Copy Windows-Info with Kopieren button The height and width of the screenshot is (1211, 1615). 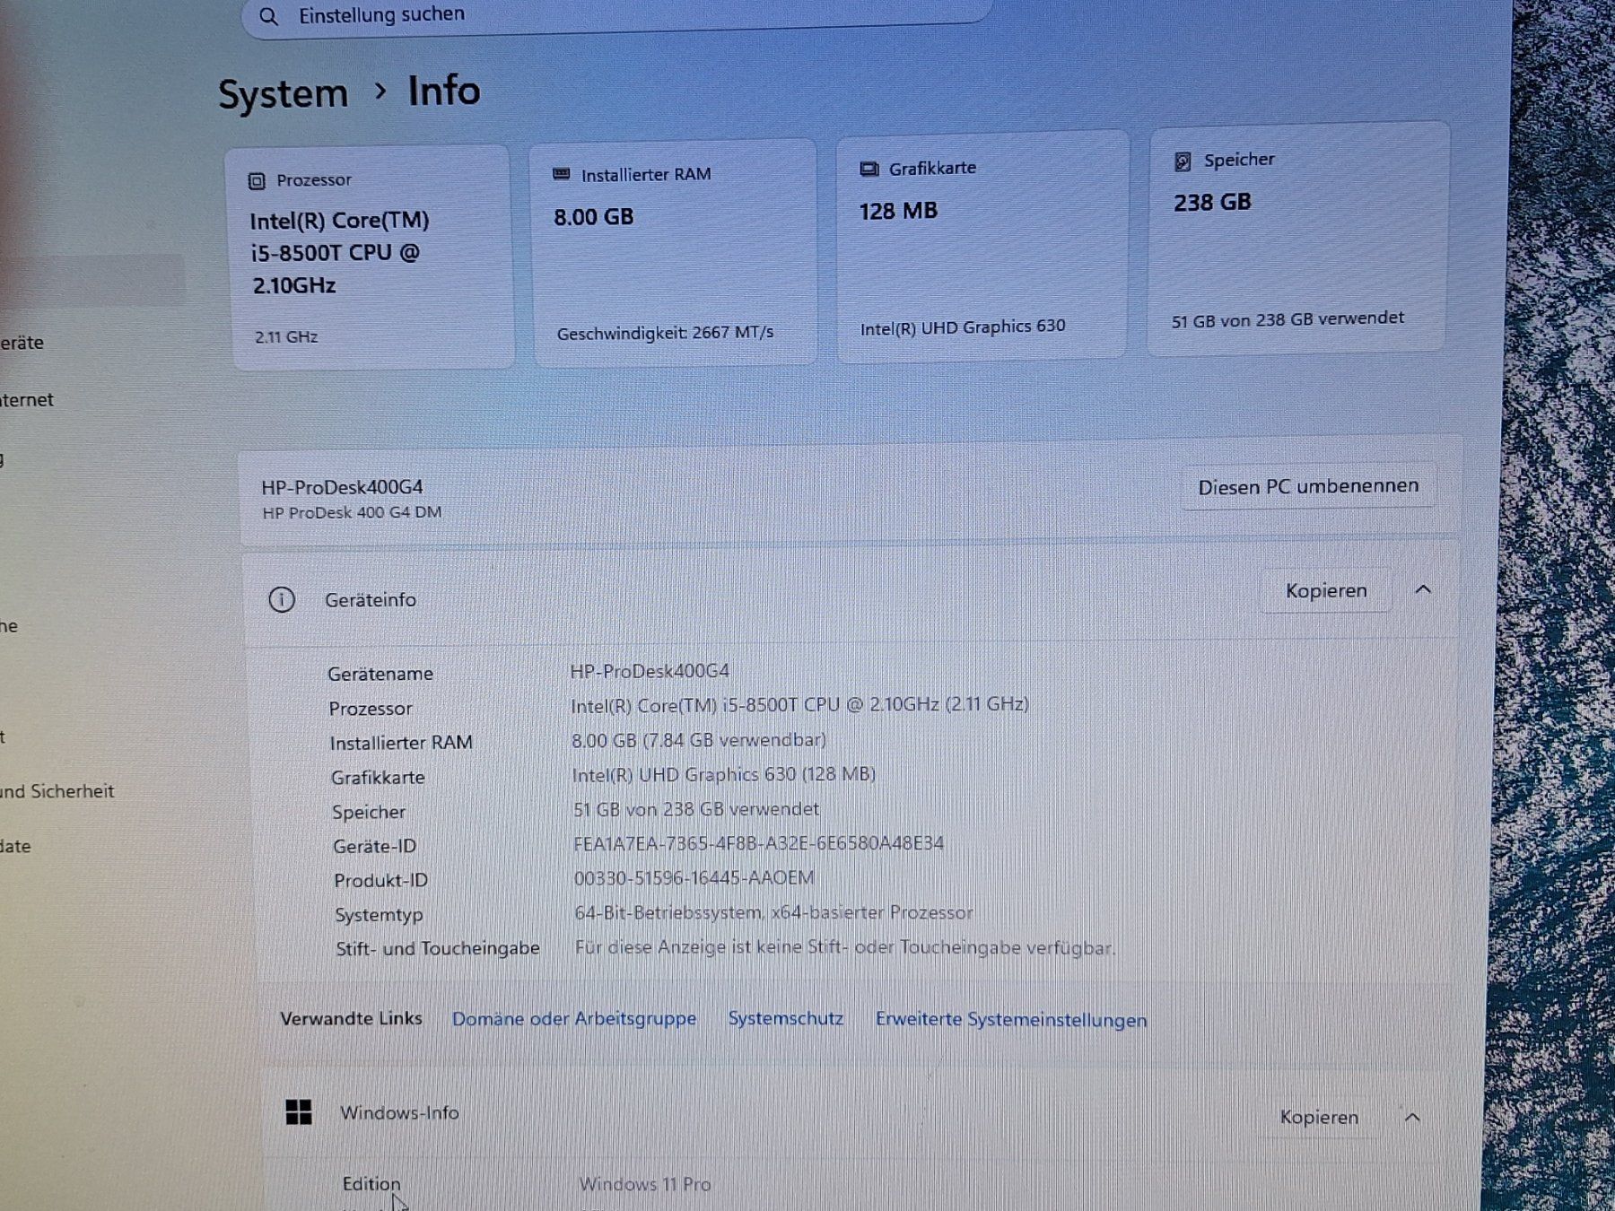1319,1117
